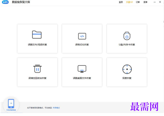Click the folder icon for 误删文件/视频恢复
The image size is (164, 116).
click(x=37, y=35)
